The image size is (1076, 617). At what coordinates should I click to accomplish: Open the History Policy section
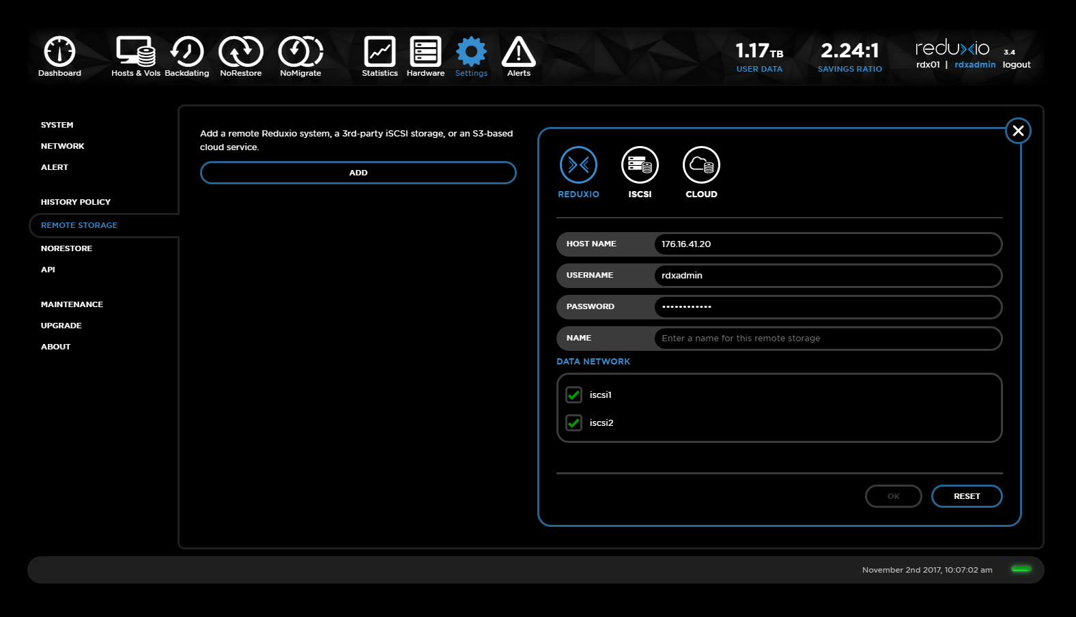[x=75, y=202]
